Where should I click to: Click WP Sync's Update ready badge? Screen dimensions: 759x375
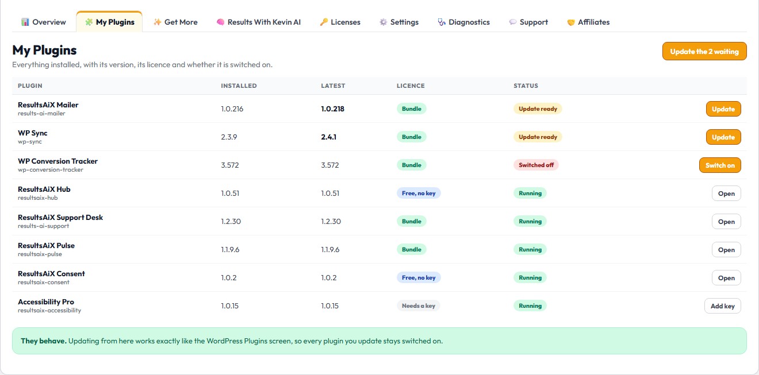[x=538, y=137]
